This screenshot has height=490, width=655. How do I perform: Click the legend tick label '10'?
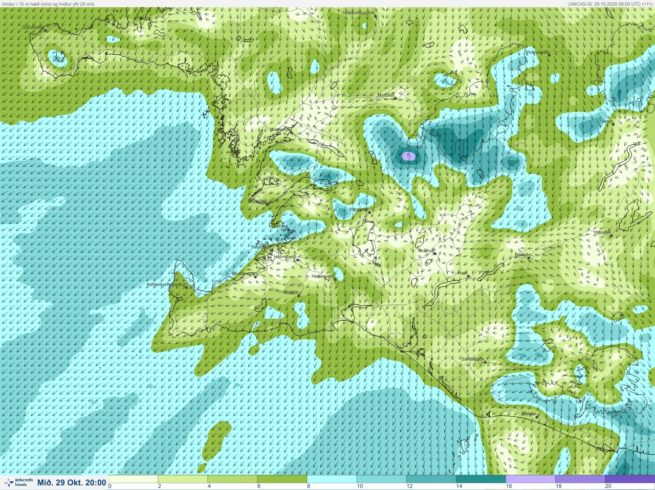360,486
